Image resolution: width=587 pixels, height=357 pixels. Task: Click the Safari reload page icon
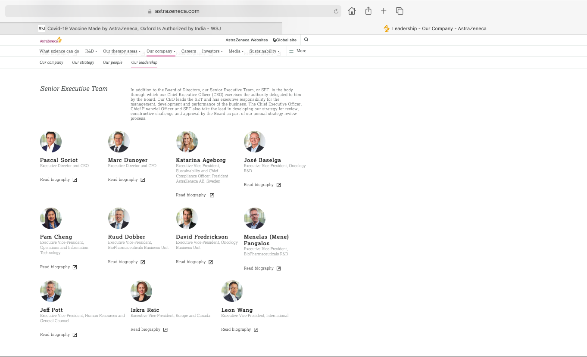pyautogui.click(x=336, y=11)
